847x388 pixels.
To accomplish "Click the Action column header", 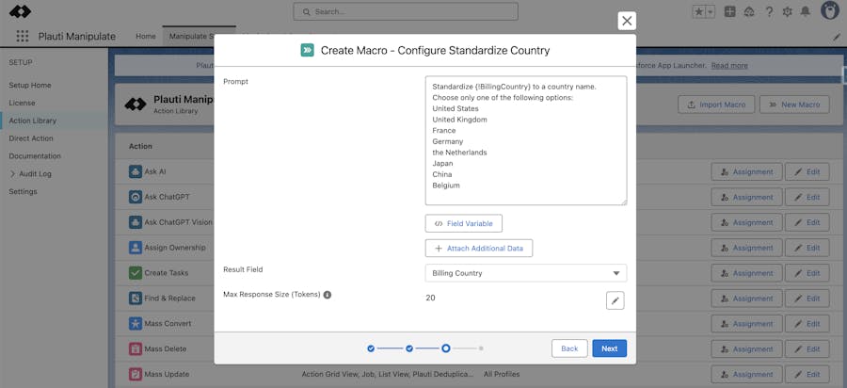I will coord(140,146).
